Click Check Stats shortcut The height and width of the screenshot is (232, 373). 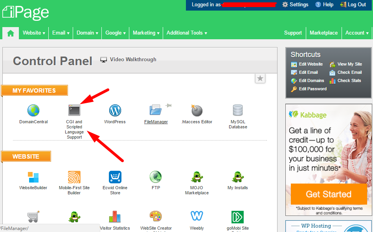[x=345, y=80]
